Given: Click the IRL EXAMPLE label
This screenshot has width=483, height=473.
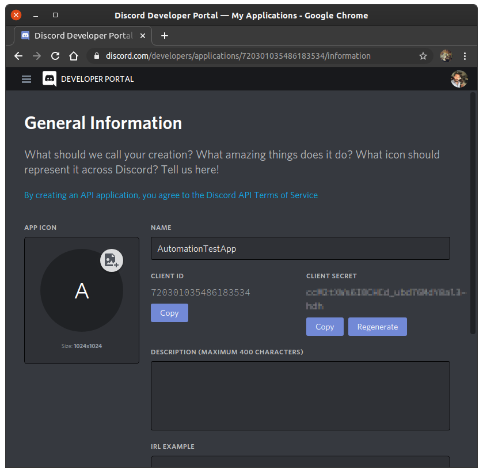Looking at the screenshot, I should click(x=173, y=447).
